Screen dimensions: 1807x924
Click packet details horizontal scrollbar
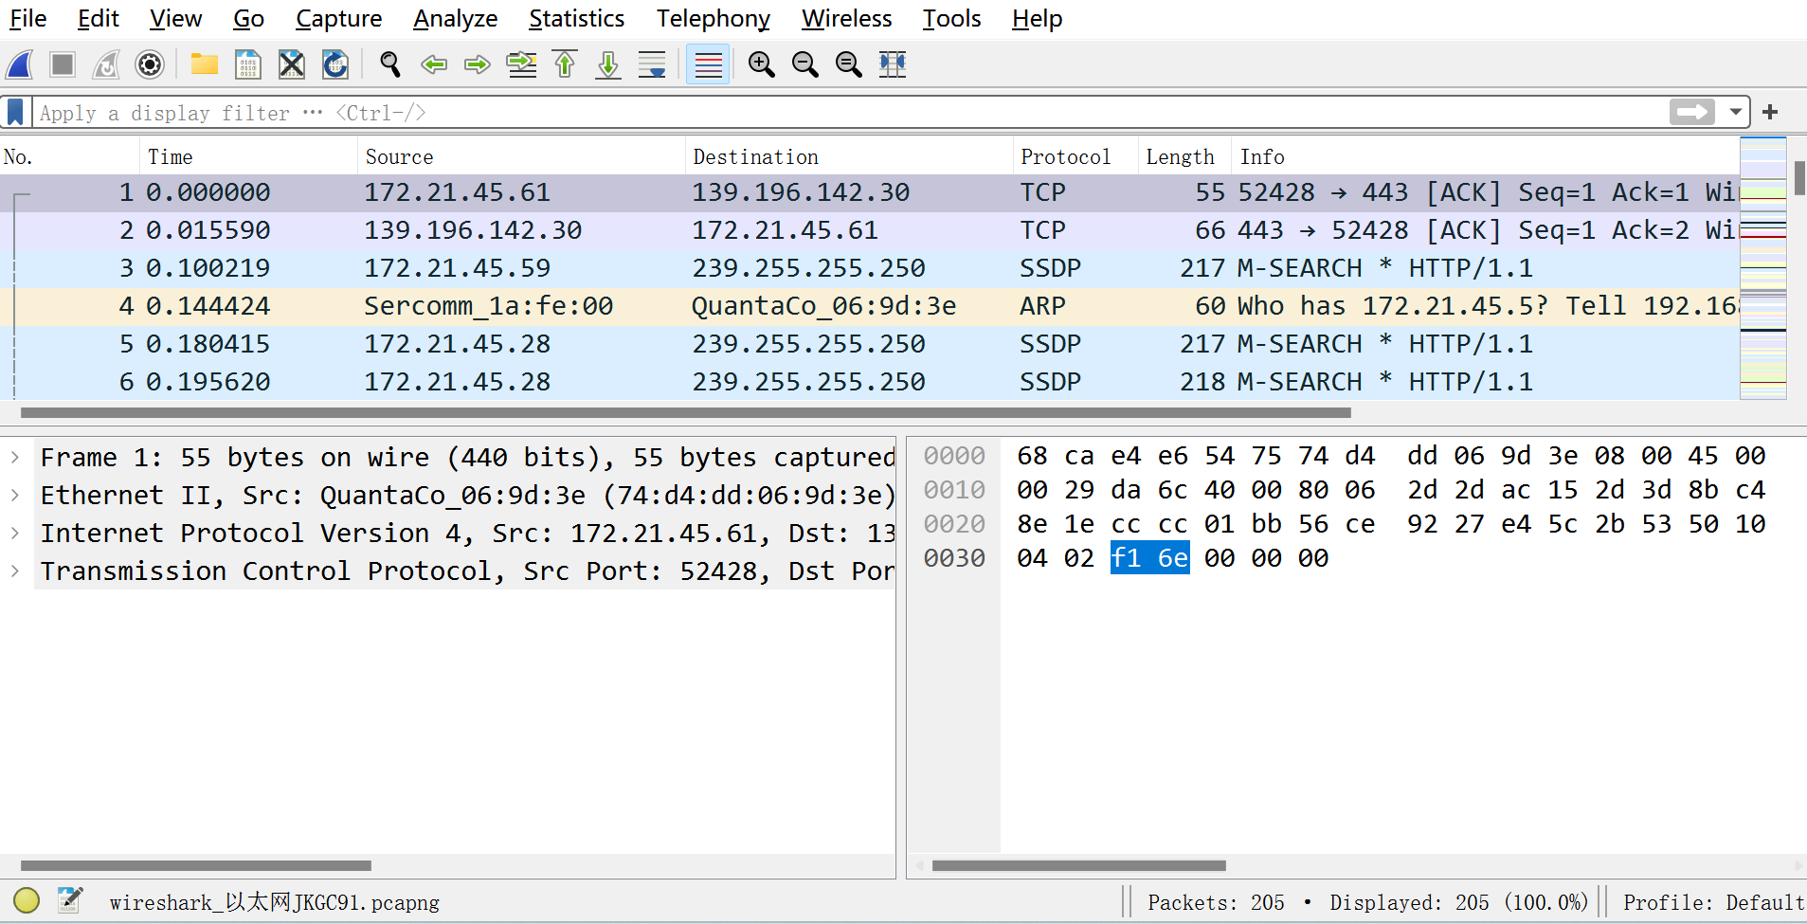click(x=196, y=865)
